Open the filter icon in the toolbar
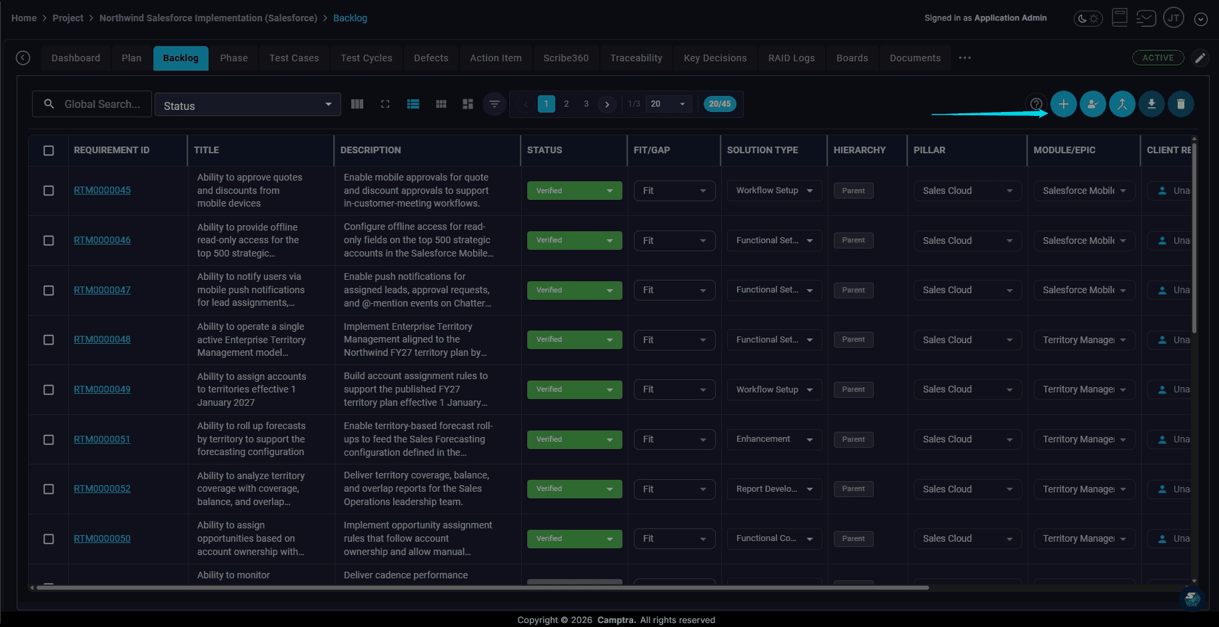This screenshot has width=1219, height=627. (494, 104)
